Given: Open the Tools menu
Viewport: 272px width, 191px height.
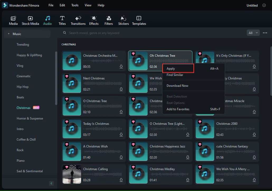Looking at the screenshot, I should (75, 5).
